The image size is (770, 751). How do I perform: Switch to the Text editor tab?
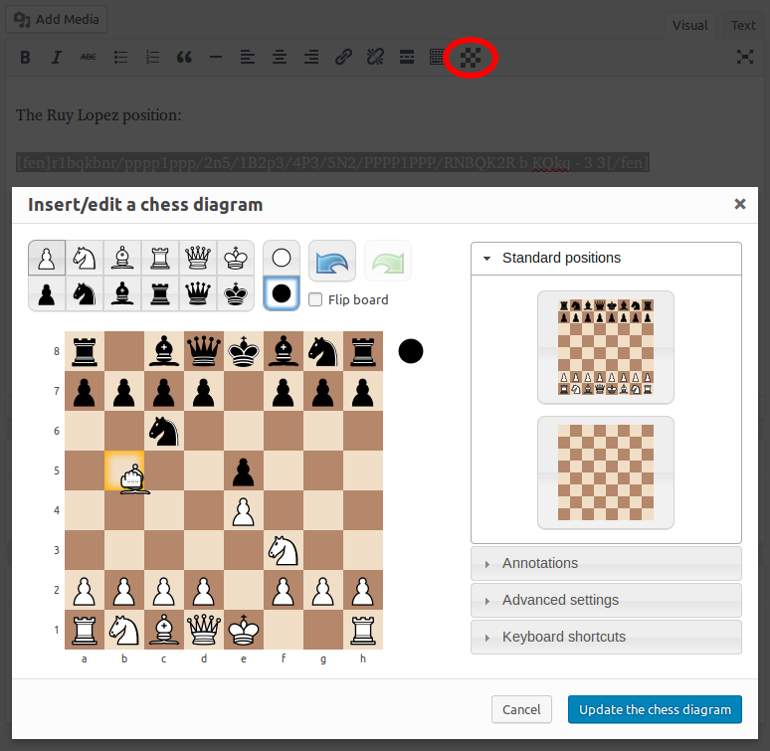(x=743, y=26)
